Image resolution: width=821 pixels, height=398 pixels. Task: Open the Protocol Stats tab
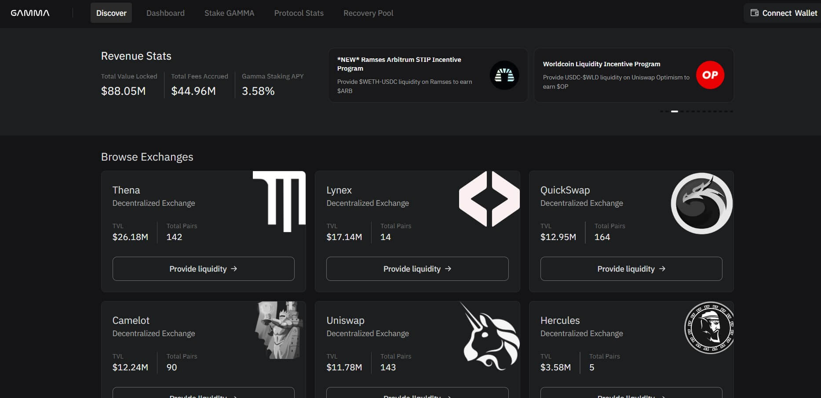[x=299, y=13]
